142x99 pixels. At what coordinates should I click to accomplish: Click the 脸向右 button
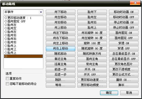point(92,22)
